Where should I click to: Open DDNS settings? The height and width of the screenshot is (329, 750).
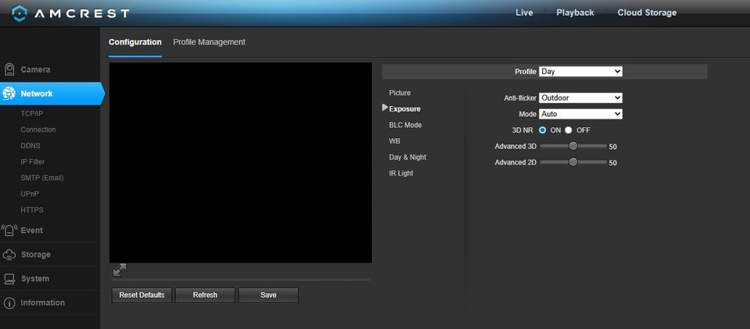[30, 146]
